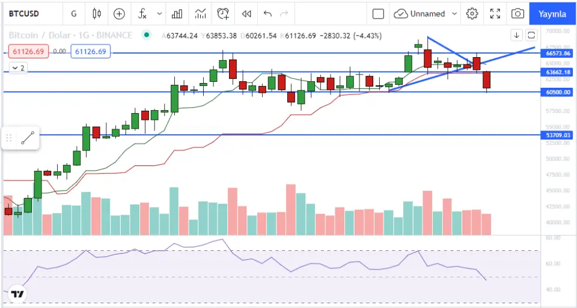Click the create alert clock icon
The image size is (577, 308).
point(224,13)
